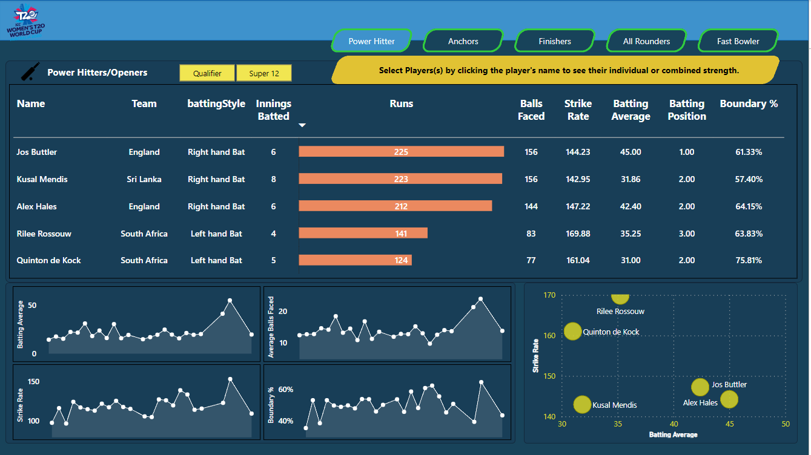
Task: Click the Boundary % column header
Action: point(749,103)
